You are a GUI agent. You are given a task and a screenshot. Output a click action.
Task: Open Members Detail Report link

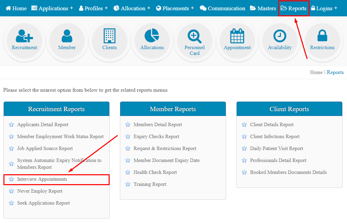158,124
